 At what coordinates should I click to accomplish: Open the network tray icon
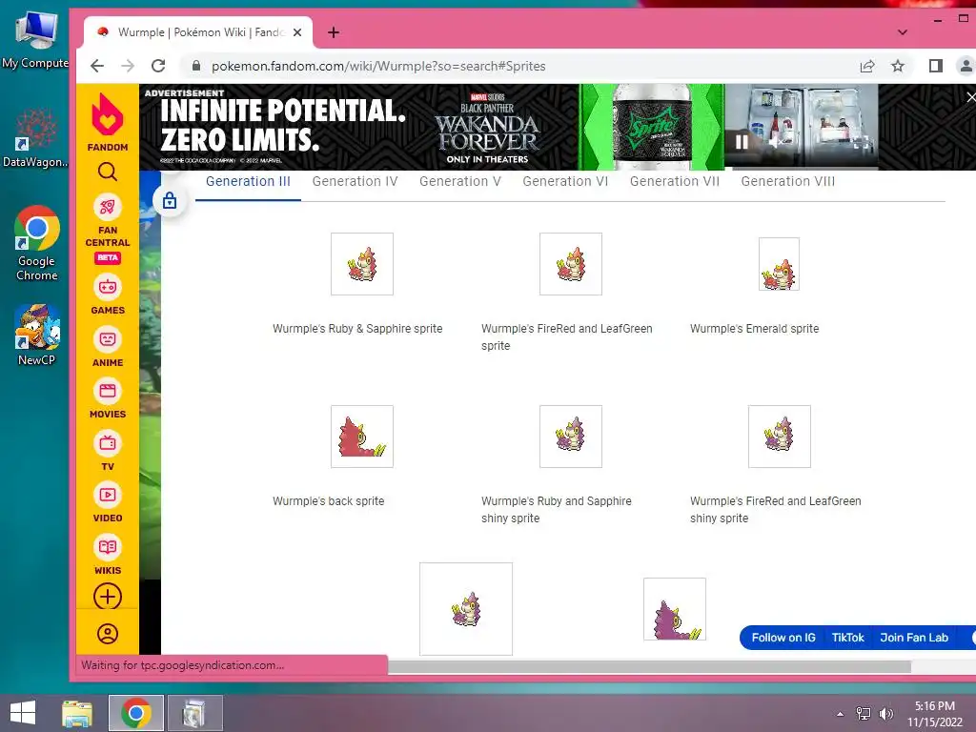pyautogui.click(x=864, y=713)
